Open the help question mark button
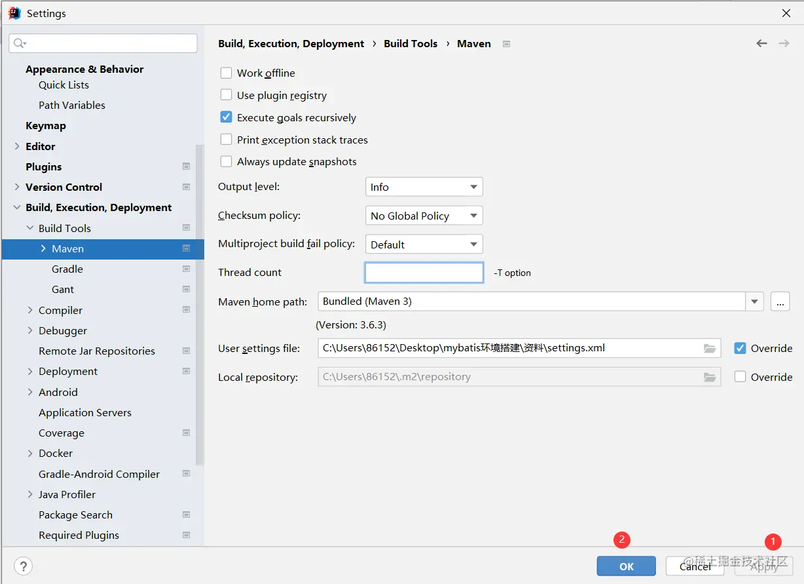Viewport: 804px width, 584px height. tap(23, 566)
